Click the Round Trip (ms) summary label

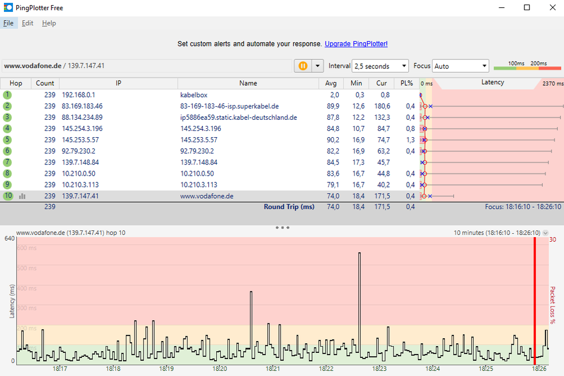(x=289, y=207)
